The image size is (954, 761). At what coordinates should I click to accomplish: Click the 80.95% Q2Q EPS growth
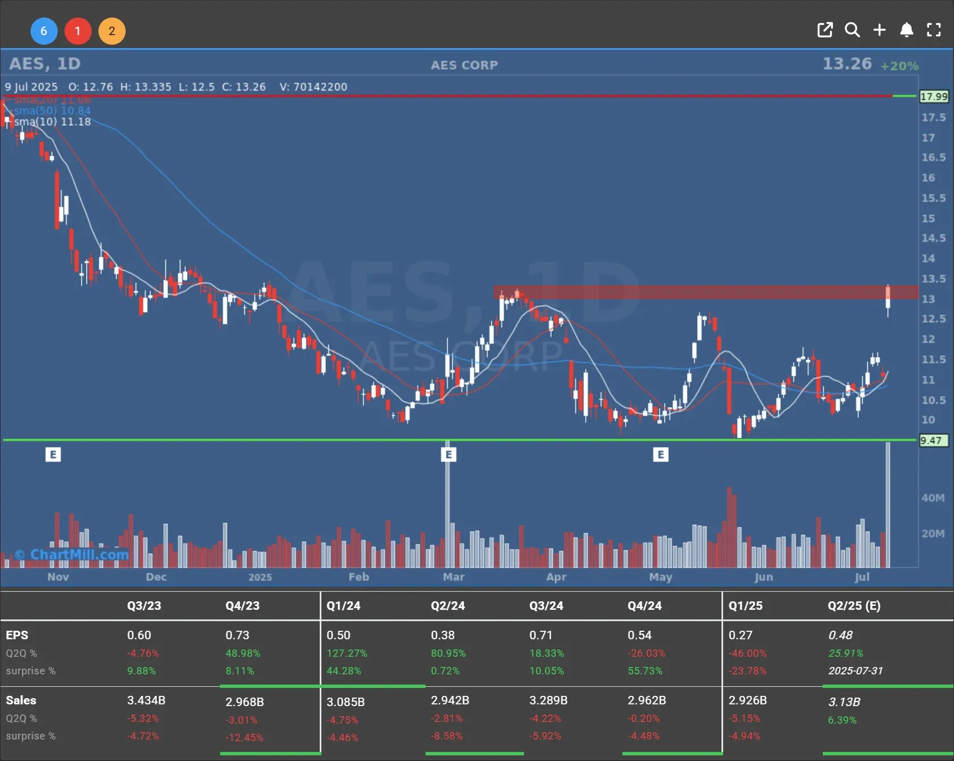[x=448, y=653]
